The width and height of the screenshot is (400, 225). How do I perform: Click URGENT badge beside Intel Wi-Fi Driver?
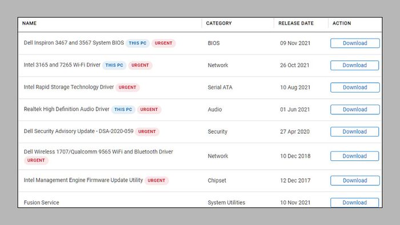click(x=140, y=65)
